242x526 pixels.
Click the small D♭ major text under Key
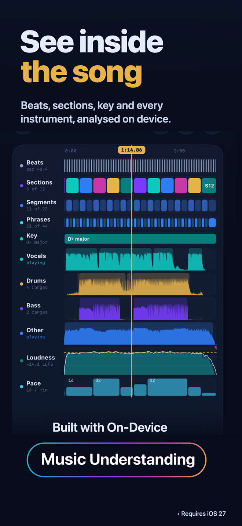point(37,242)
